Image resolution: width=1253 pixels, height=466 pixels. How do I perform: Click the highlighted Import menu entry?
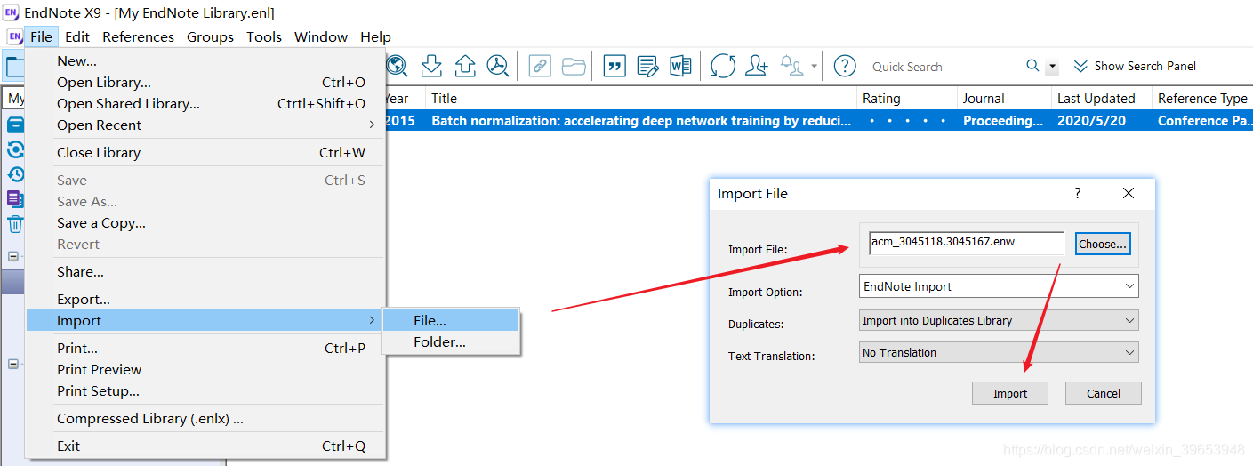(206, 320)
